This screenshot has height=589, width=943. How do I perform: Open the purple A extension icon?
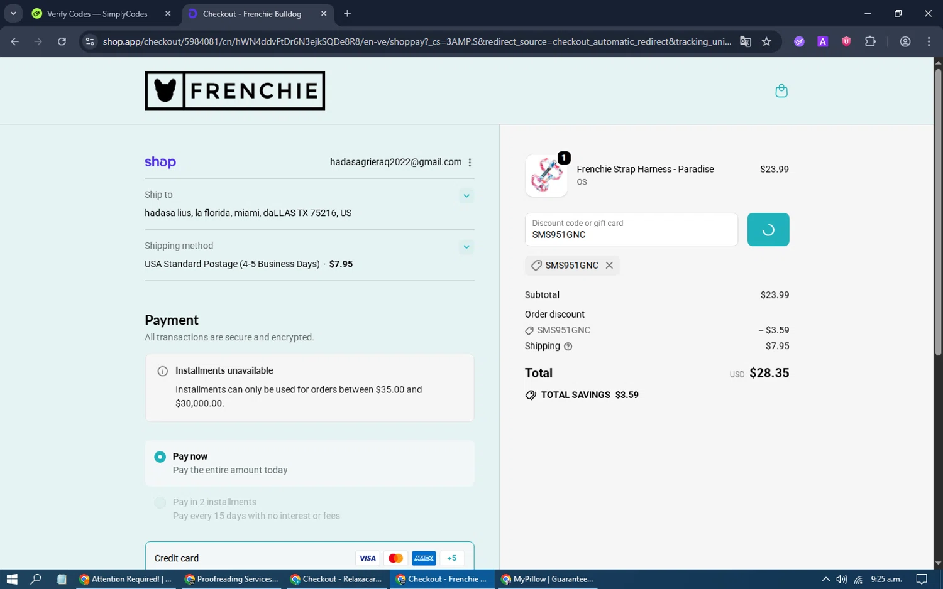pos(822,41)
